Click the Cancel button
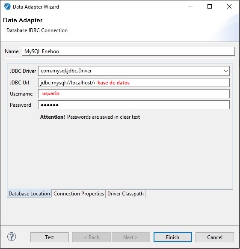 pyautogui.click(x=215, y=237)
